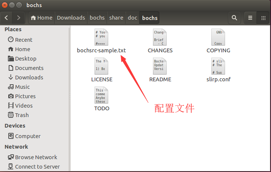271x172 pixels.
Task: Open Desktop label in Places sidebar
Action: (x=26, y=59)
